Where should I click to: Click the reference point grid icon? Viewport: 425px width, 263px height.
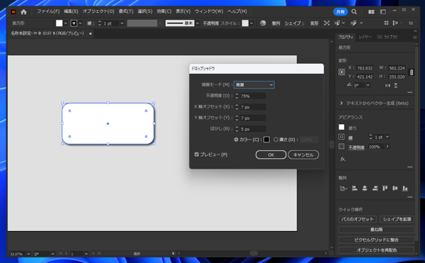[x=341, y=72]
